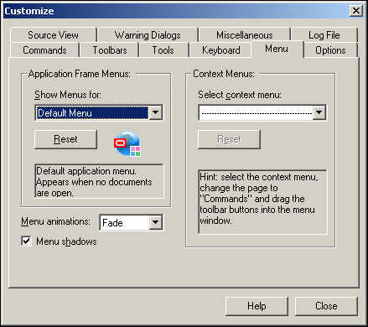Click the Close button at bottom
The width and height of the screenshot is (368, 327).
[326, 306]
